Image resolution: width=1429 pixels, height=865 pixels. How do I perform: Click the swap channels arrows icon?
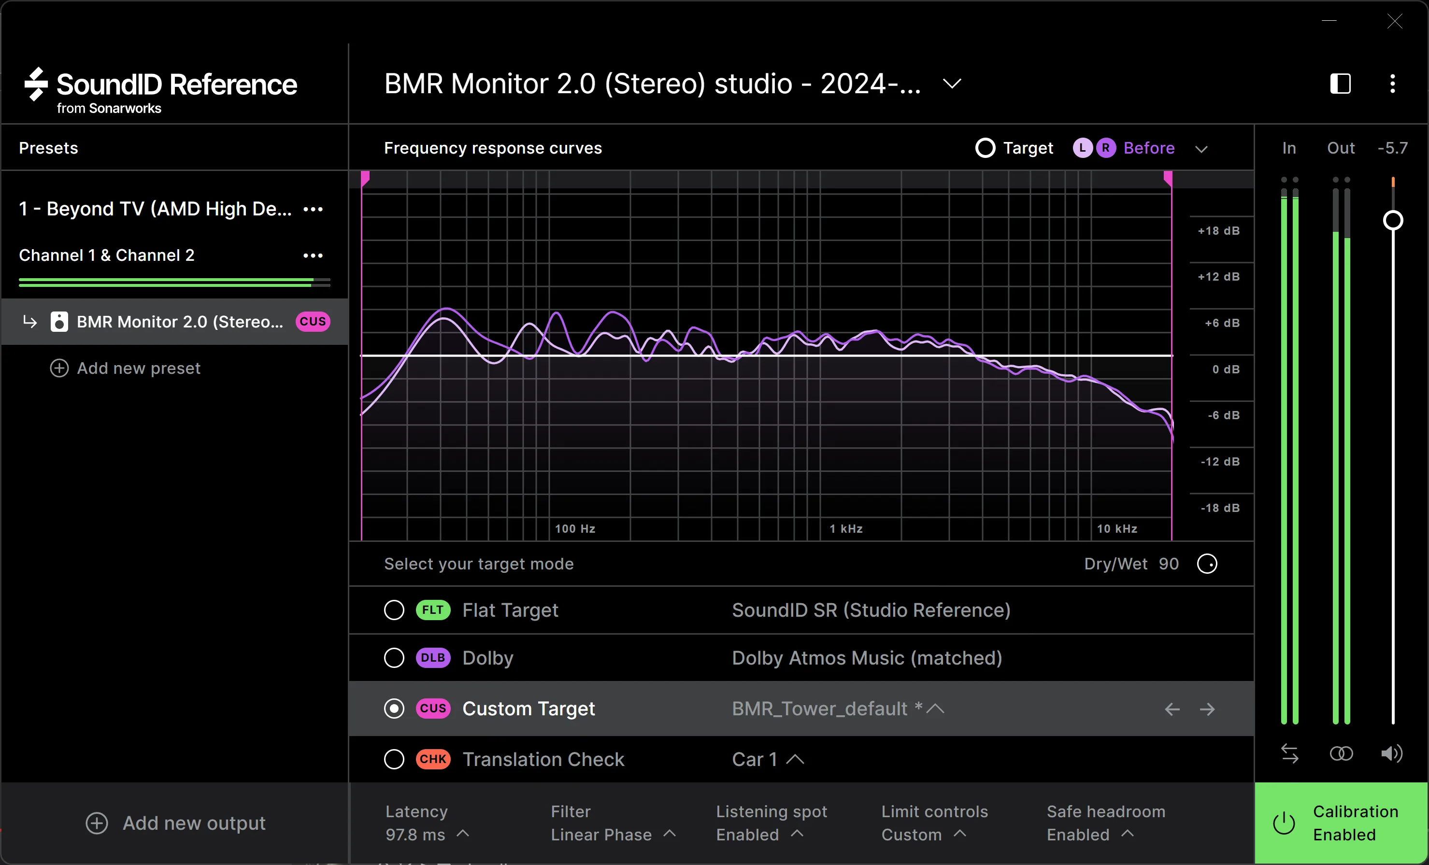tap(1290, 753)
